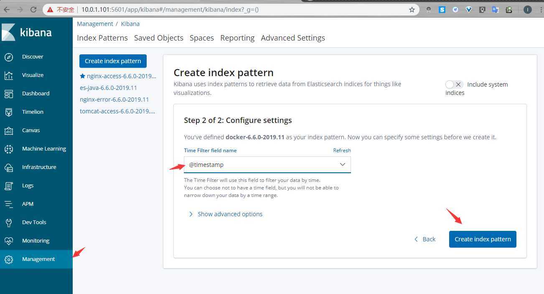Viewport: 544px width, 294px height.
Task: Click the browser forward arrow
Action: (20, 9)
